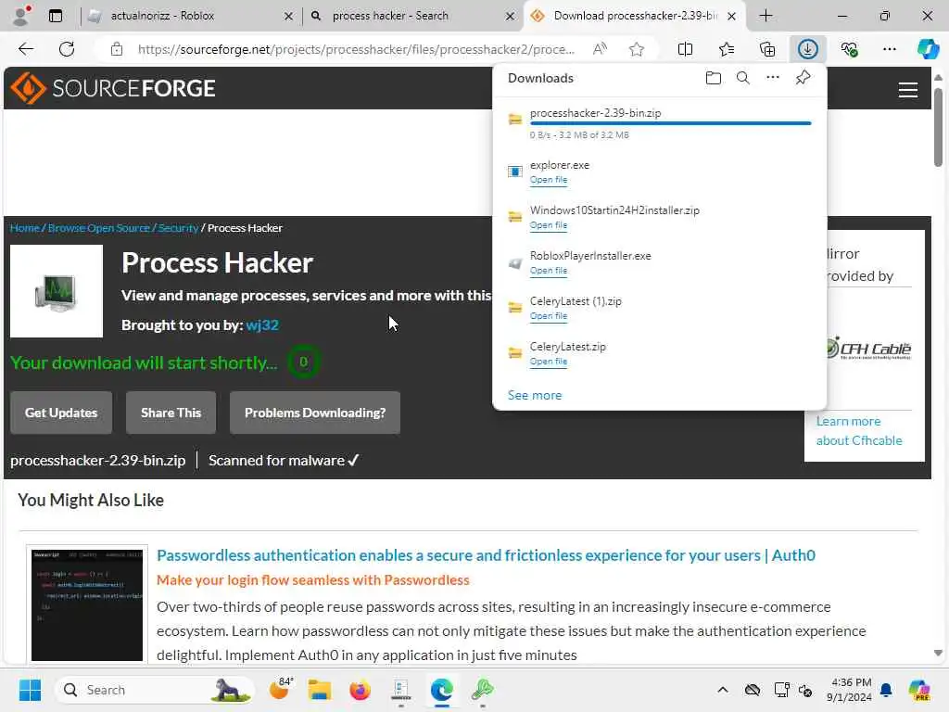Viewport: 949px width, 712px height.
Task: Open Security breadcrumb link
Action: point(178,228)
